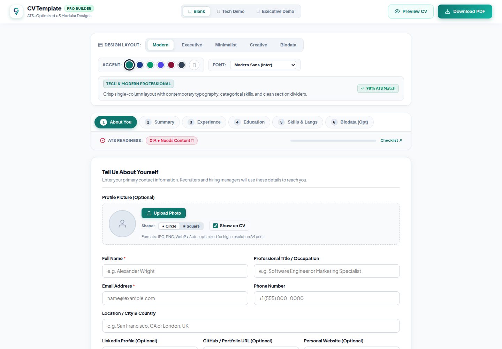Select the Creative design layout
This screenshot has width=502, height=349.
[x=258, y=45]
